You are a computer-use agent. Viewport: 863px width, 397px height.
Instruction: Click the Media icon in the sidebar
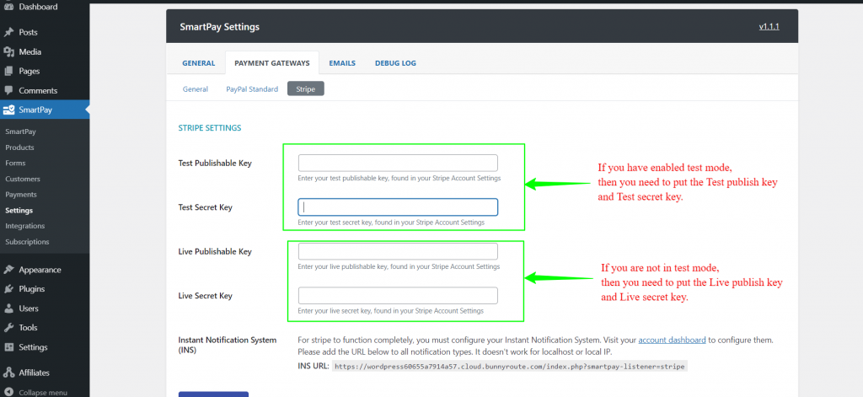8,51
